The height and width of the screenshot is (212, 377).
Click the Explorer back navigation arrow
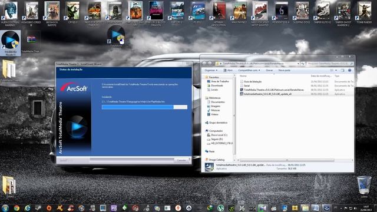tap(204, 64)
